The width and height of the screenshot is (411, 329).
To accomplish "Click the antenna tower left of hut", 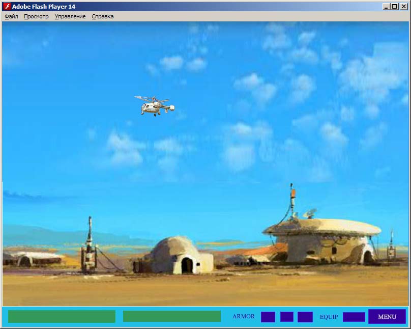I will click(90, 245).
